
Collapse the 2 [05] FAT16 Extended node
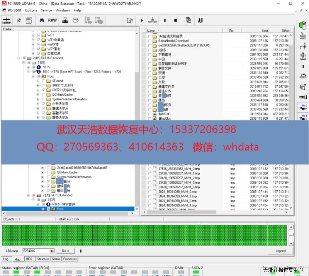tap(19, 58)
